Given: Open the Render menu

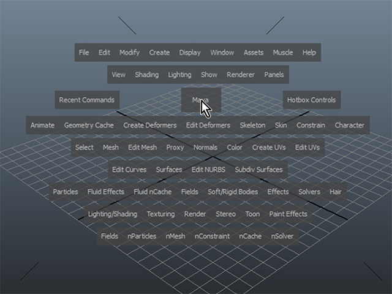Looking at the screenshot, I should pos(195,214).
